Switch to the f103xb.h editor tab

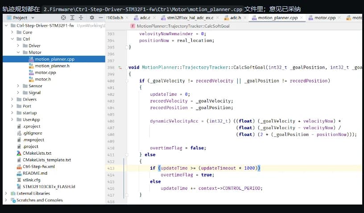coord(115,18)
